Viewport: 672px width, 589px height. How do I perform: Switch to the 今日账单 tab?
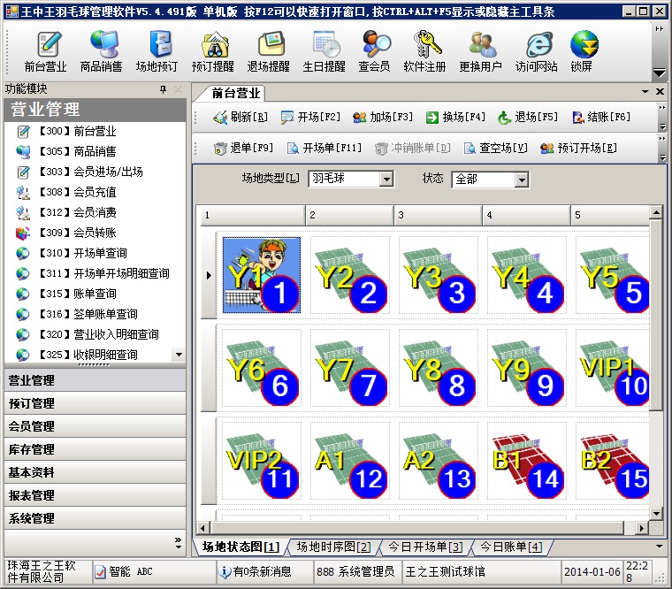510,547
